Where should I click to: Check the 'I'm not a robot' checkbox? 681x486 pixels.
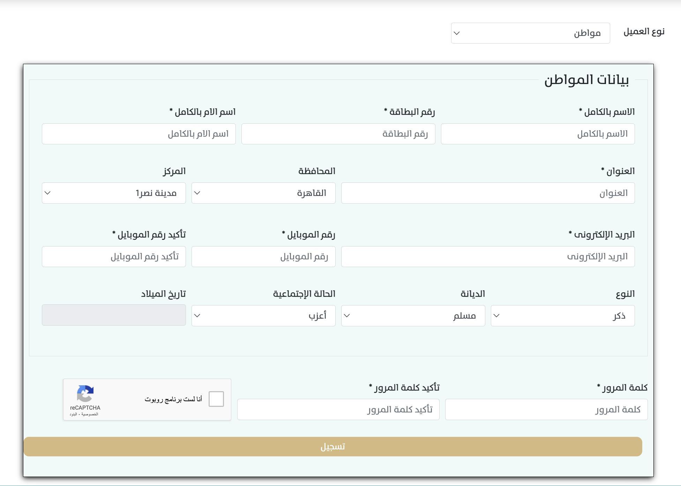pyautogui.click(x=216, y=399)
